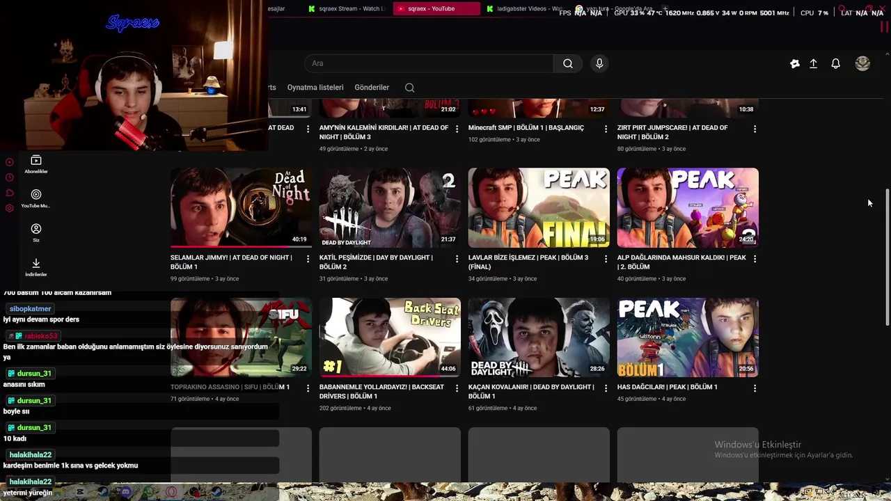Click '102 görüntüleme • 3 ay önce' text
Viewport: 891px width, 501px height.
pyautogui.click(x=504, y=140)
